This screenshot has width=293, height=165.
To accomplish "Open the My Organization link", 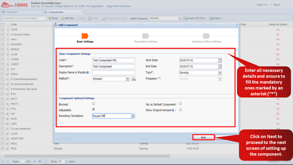I will click(95, 6).
